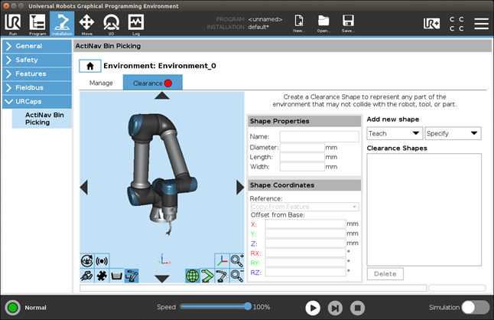Toggle the Simulation switch
The image size is (494, 320).
[475, 307]
